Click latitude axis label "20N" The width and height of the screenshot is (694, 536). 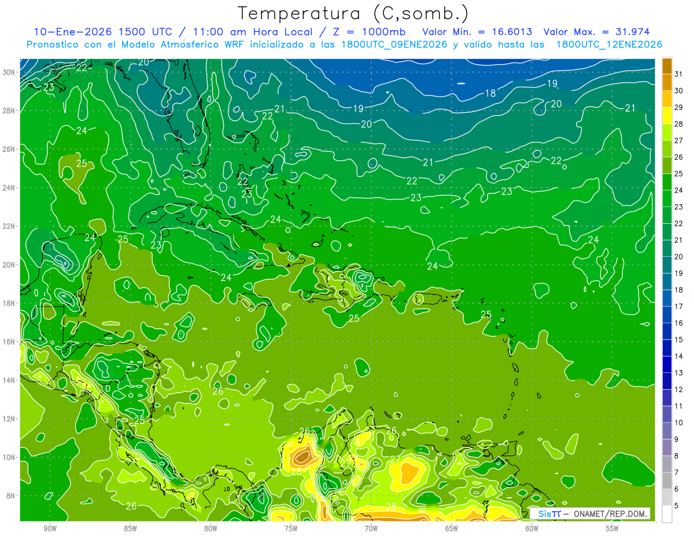point(9,264)
